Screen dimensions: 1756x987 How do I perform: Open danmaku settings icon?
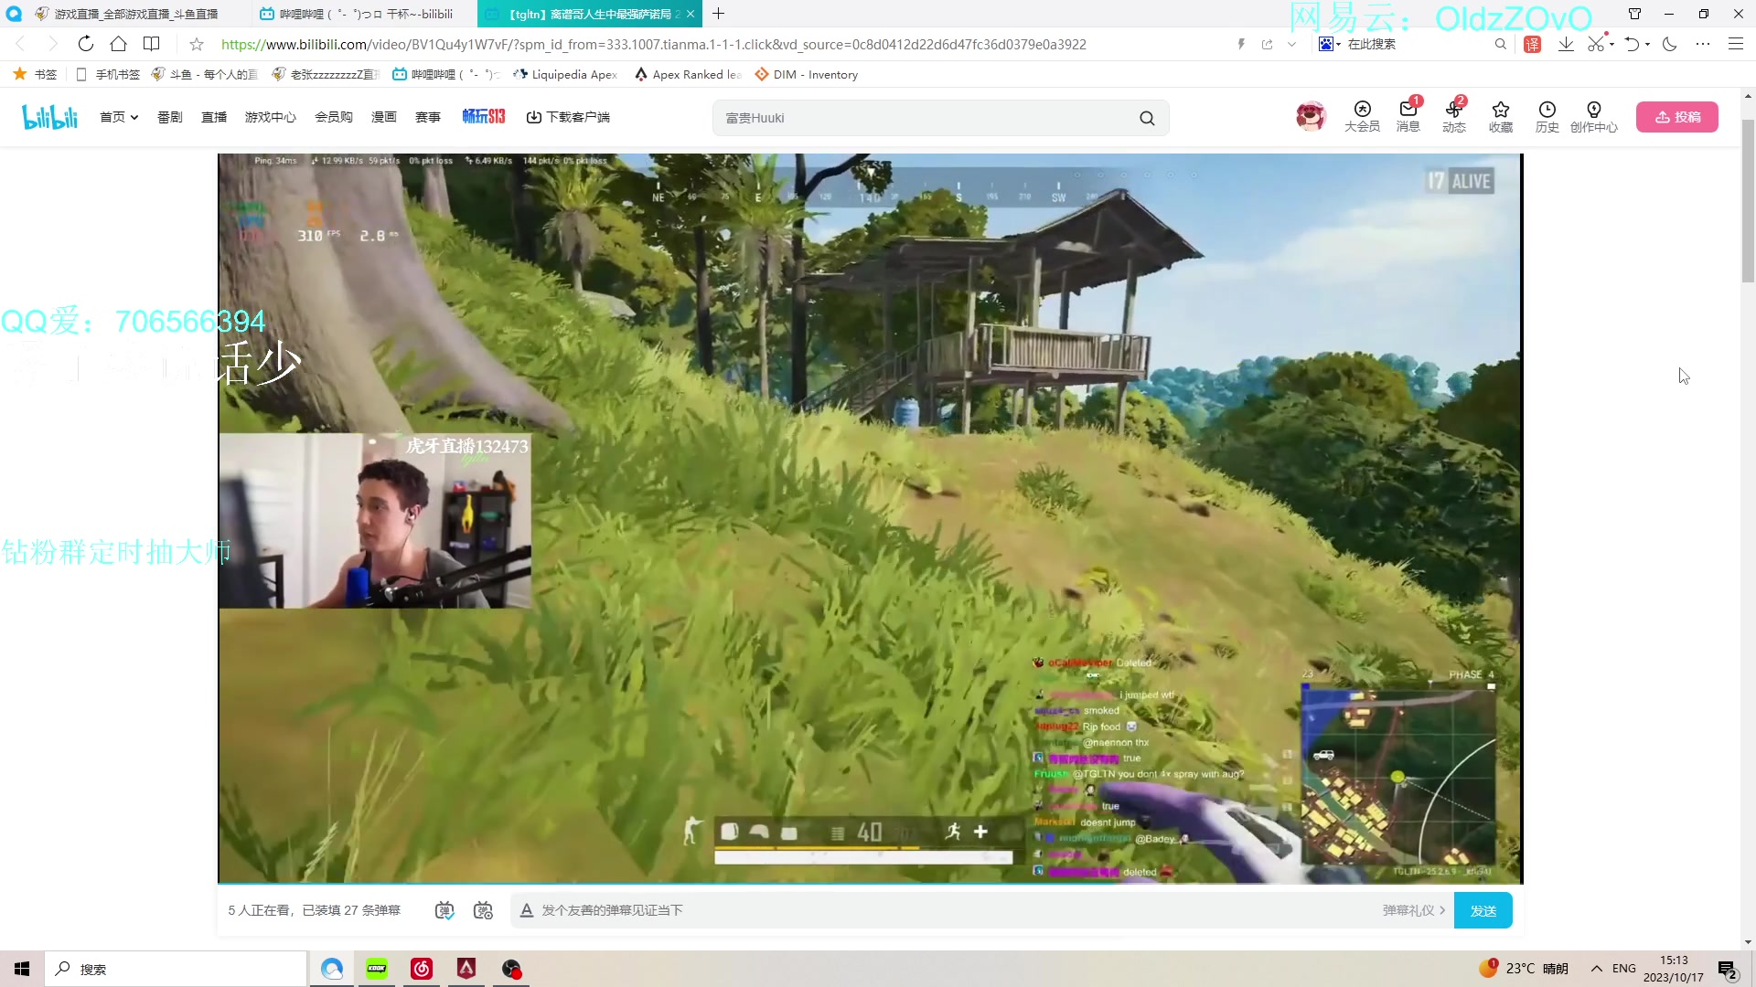tap(483, 910)
